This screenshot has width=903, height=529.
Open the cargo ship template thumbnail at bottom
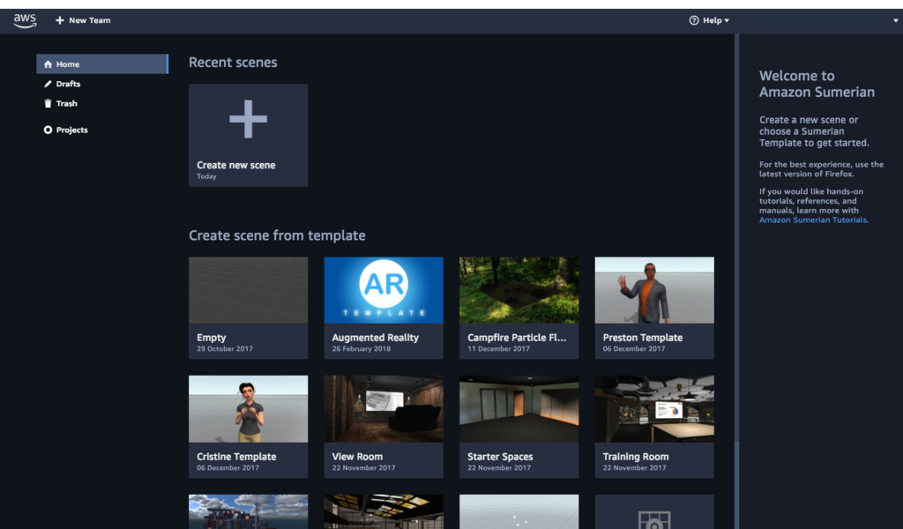(248, 511)
